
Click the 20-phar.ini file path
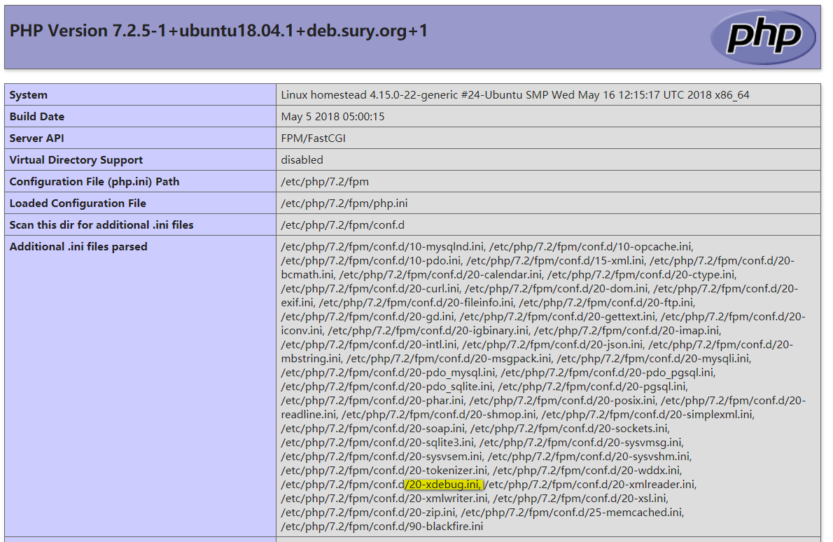click(372, 401)
